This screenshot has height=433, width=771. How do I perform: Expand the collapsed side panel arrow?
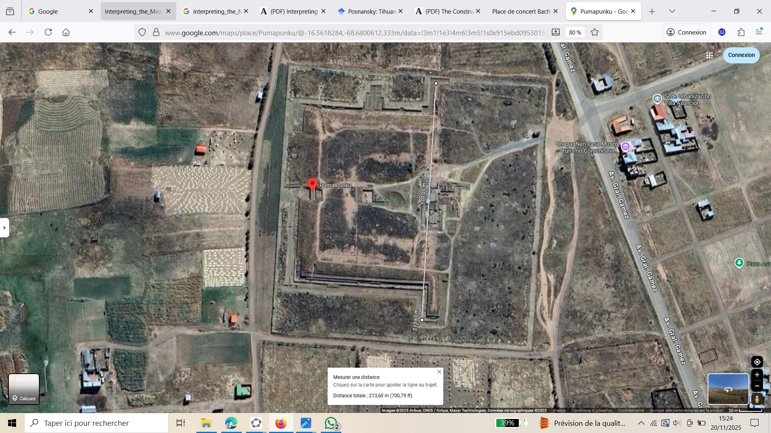coord(4,228)
